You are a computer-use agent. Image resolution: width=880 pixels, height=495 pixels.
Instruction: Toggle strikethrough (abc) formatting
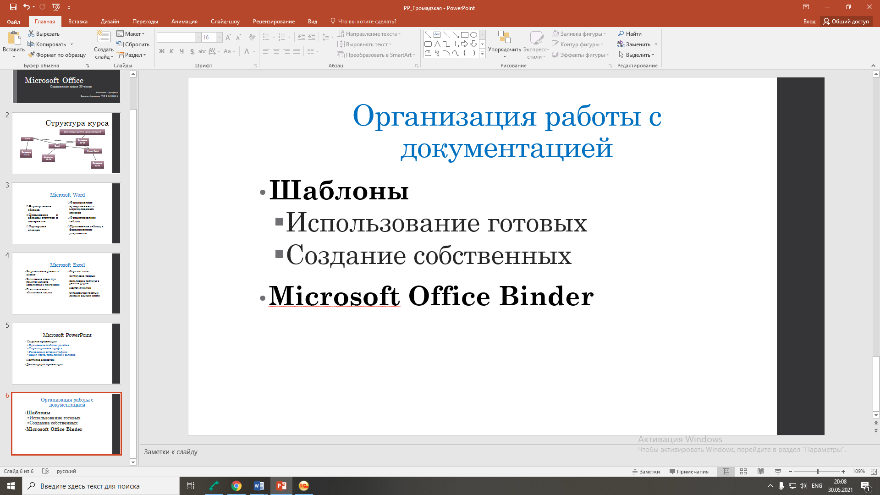tap(202, 51)
